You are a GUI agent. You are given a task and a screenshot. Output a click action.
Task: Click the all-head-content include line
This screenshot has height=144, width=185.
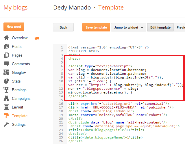tap(118, 122)
